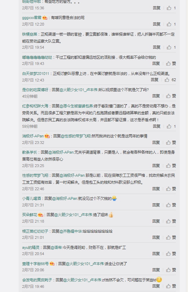Image resolution: width=188 pixels, height=292 pixels.
Task: Click the thumbs-up for 教条学长's comment
Action: coord(171,166)
